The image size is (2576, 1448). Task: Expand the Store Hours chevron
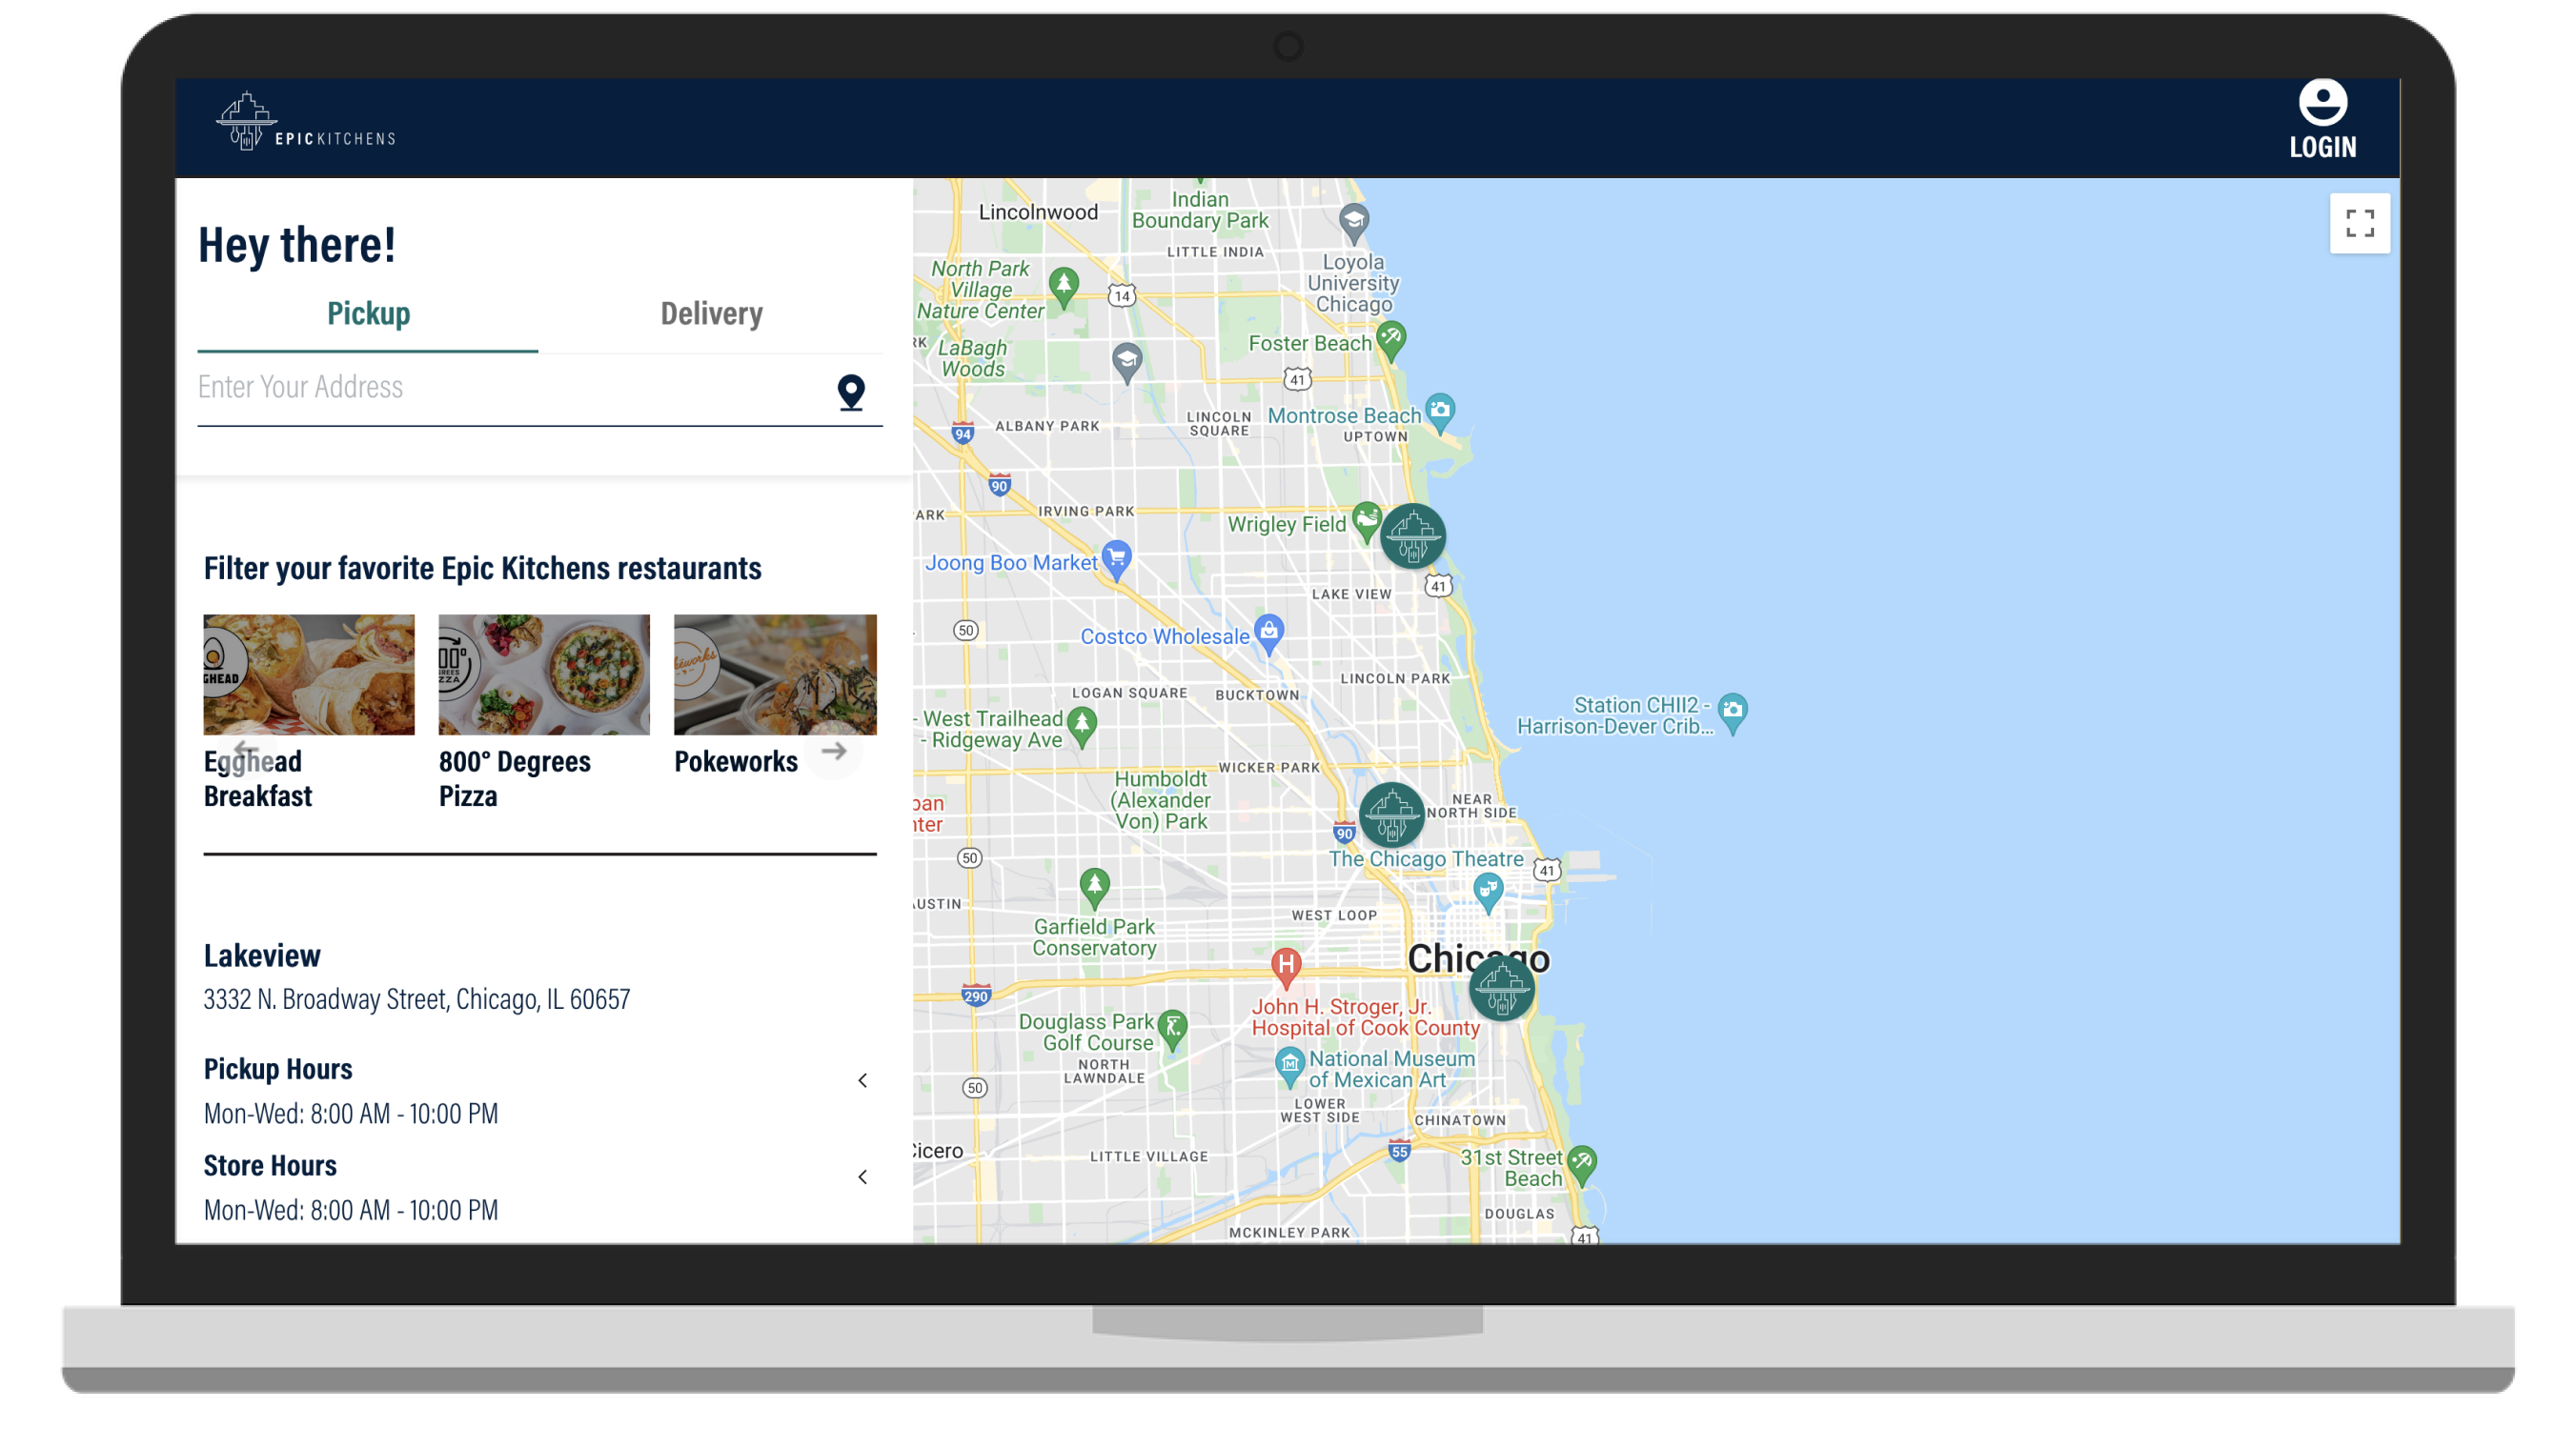862,1177
